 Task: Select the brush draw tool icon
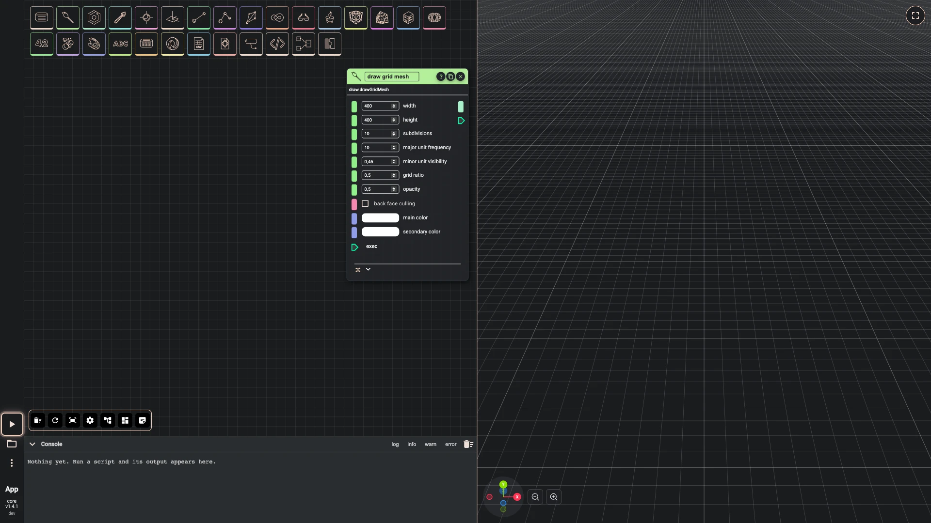[68, 18]
